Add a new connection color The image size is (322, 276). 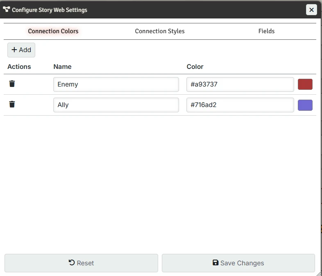[x=21, y=50]
